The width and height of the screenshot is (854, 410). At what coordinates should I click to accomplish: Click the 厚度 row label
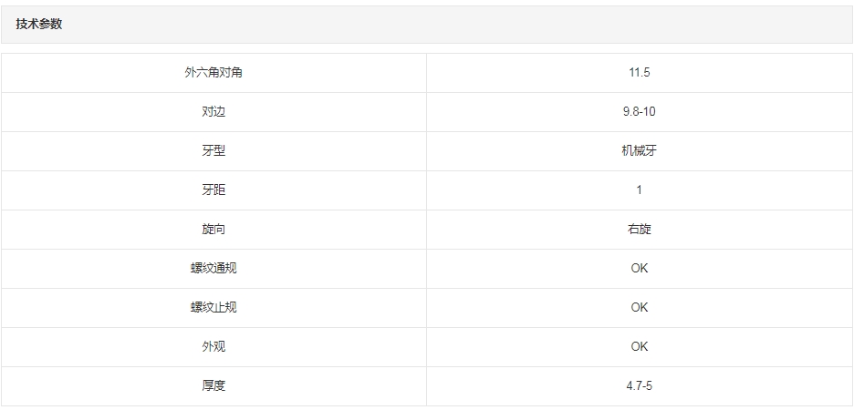coord(213,385)
